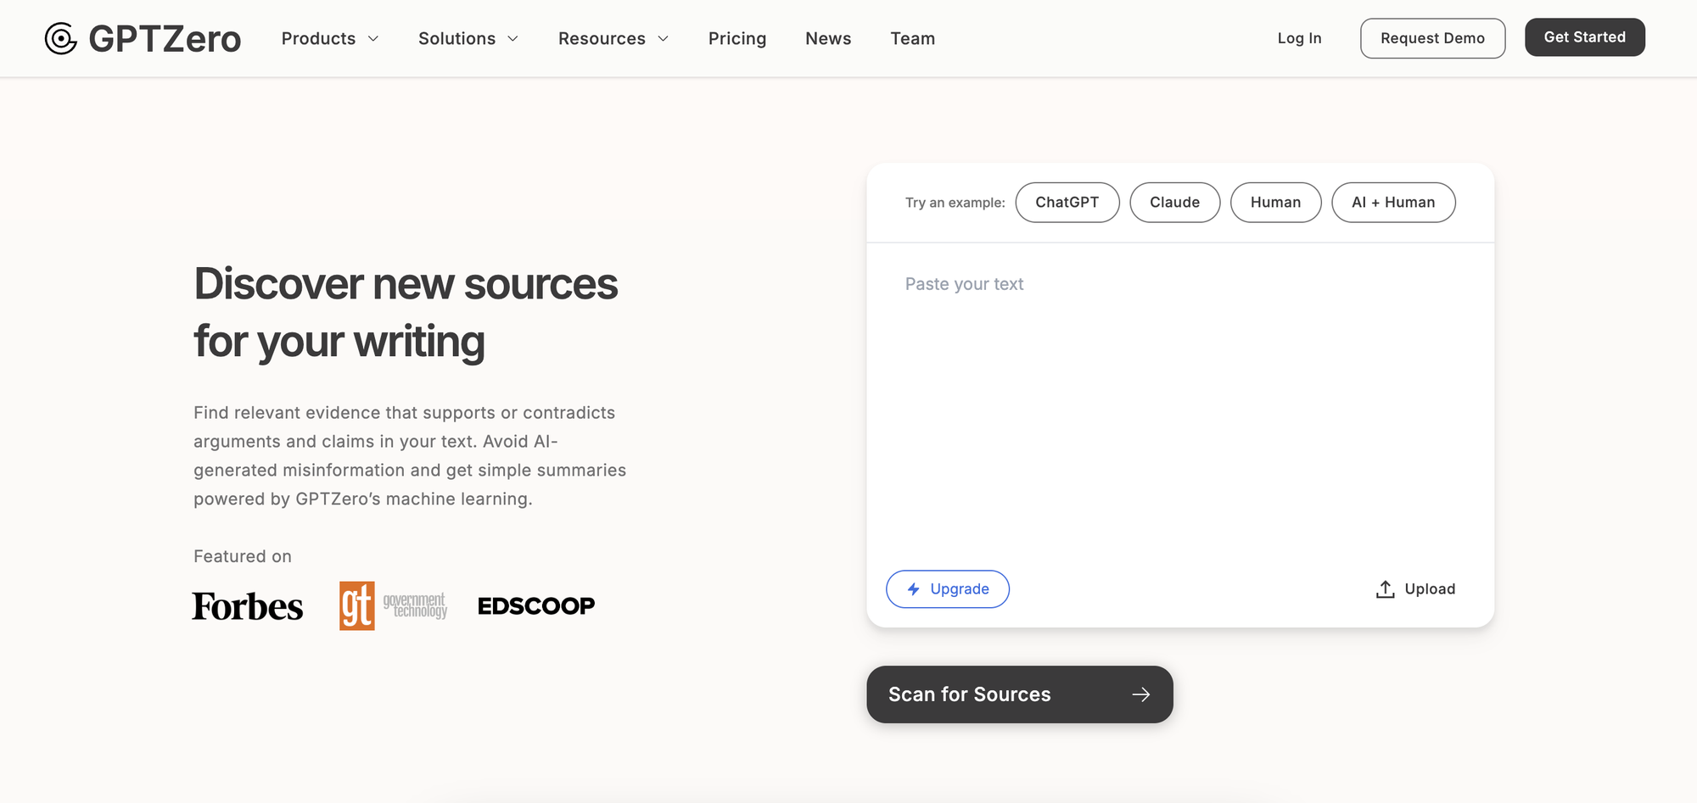
Task: Try the Claude example
Action: tap(1175, 203)
